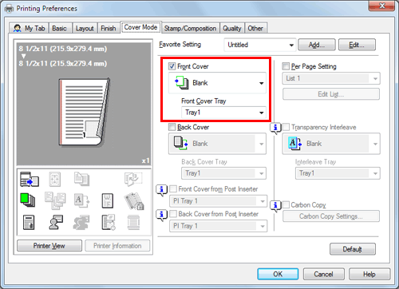This screenshot has height=289, width=399.
Task: Enable the Per Page Setting checkbox
Action: coord(286,66)
